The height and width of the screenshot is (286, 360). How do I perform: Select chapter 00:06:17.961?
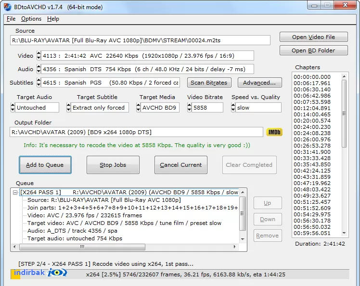click(312, 83)
